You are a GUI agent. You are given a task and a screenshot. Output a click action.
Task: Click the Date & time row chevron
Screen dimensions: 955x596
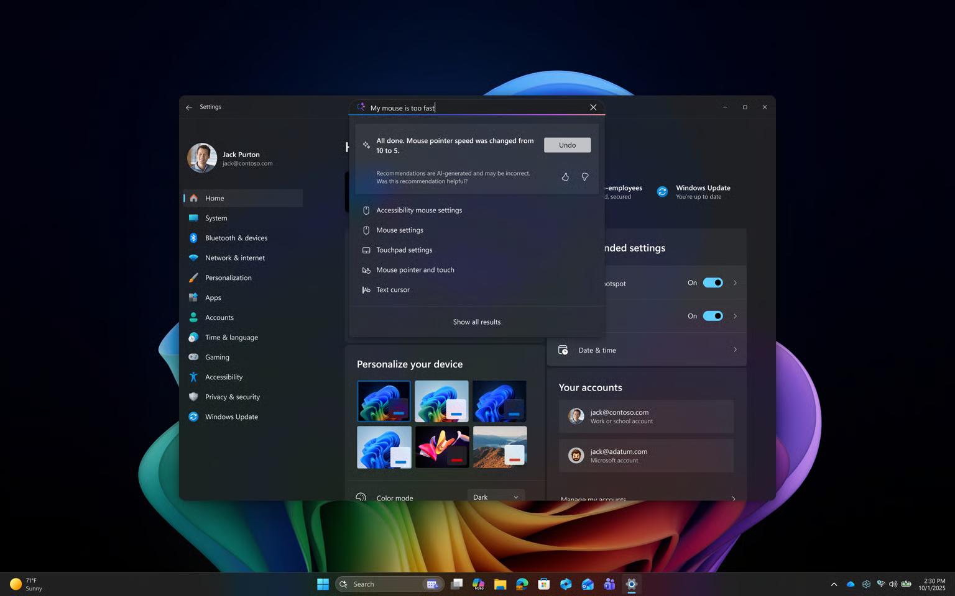735,350
